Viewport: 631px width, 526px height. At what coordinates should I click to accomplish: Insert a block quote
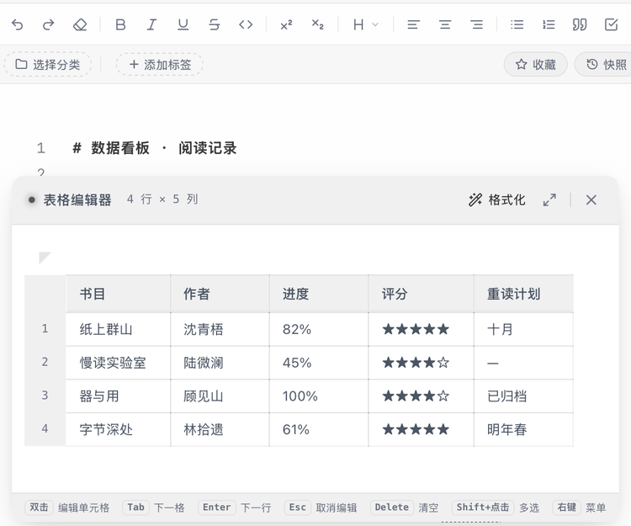point(580,25)
